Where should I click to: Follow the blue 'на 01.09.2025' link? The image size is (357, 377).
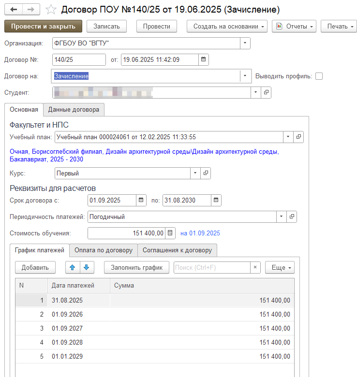[200, 233]
